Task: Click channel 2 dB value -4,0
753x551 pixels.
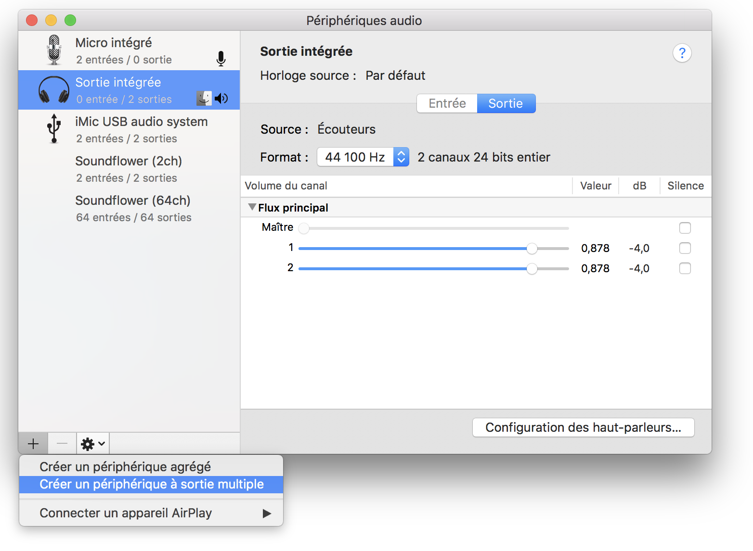Action: pos(639,269)
